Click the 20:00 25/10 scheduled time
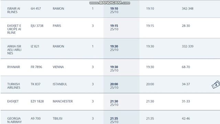Viewport: 220px width, 124px height. (x=114, y=86)
